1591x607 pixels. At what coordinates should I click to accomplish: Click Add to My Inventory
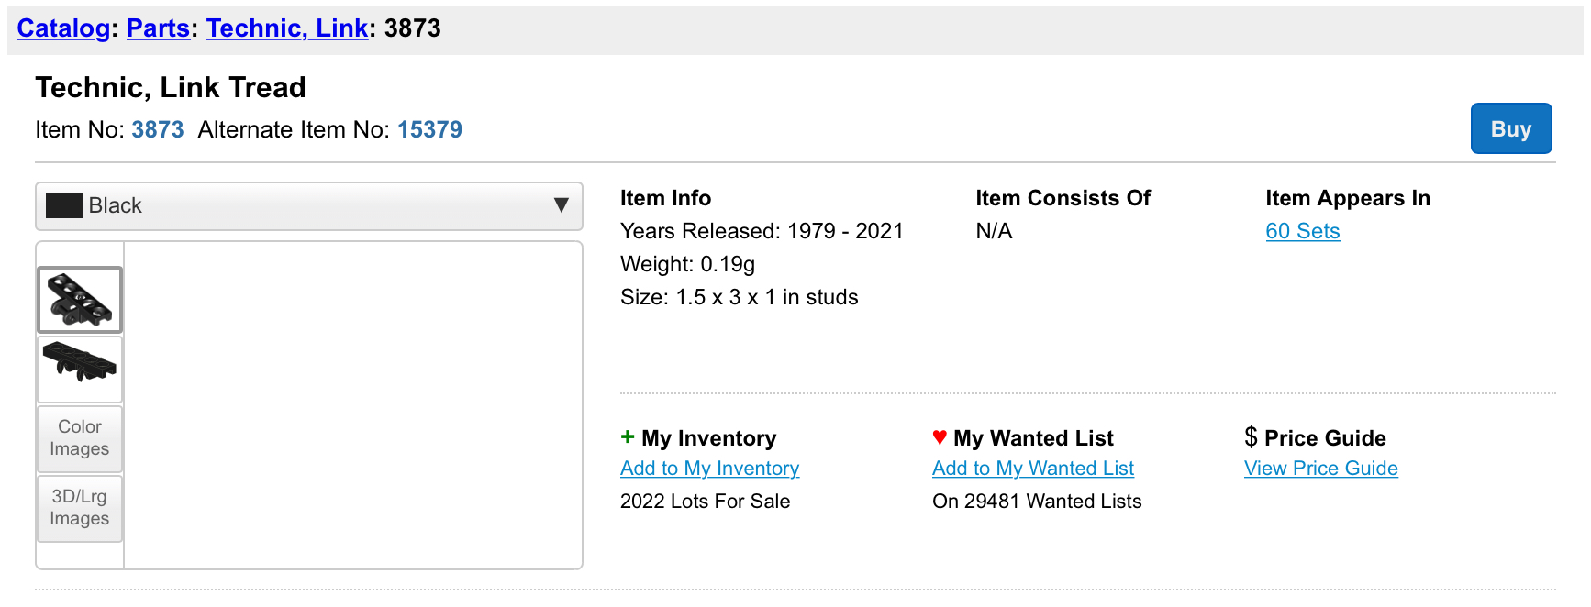click(709, 469)
